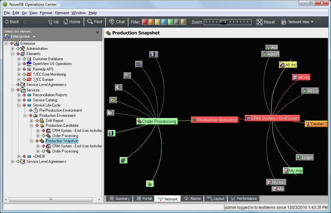Viewport: 331px width, 213px height.
Task: Select Remedy ARS in the tree
Action: (x=43, y=69)
